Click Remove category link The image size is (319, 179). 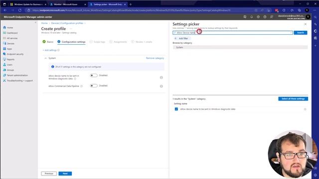tap(155, 58)
